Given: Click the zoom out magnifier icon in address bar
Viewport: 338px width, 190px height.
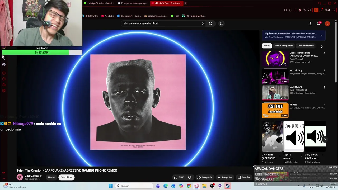Looking at the screenshot, I should click(x=285, y=10).
